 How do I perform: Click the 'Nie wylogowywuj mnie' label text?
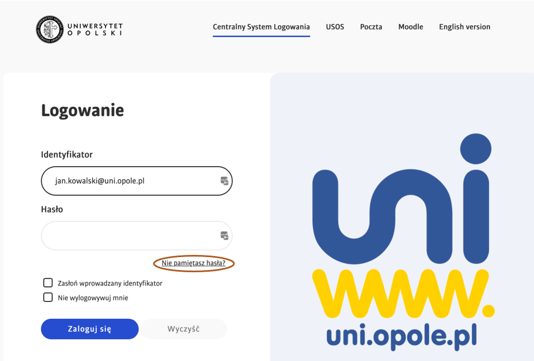(93, 298)
